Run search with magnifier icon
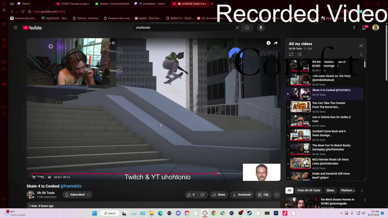Image resolution: width=388 pixels, height=218 pixels. point(247,28)
